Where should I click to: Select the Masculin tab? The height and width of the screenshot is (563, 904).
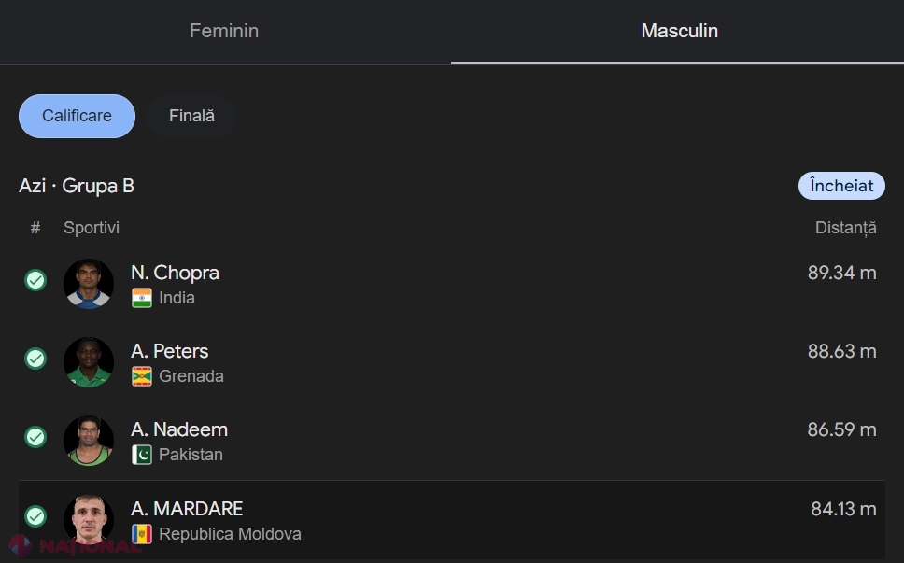click(679, 31)
